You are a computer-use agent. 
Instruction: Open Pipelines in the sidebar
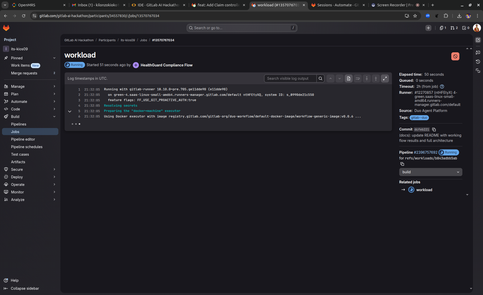click(x=19, y=124)
